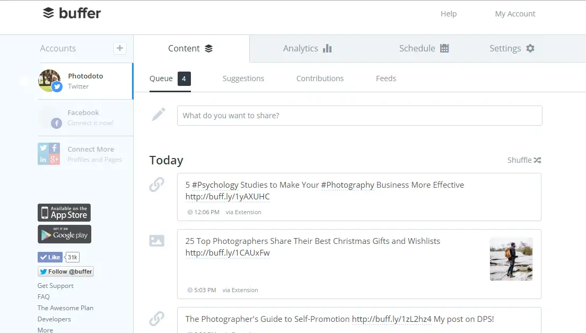Open the Settings tab

point(512,49)
